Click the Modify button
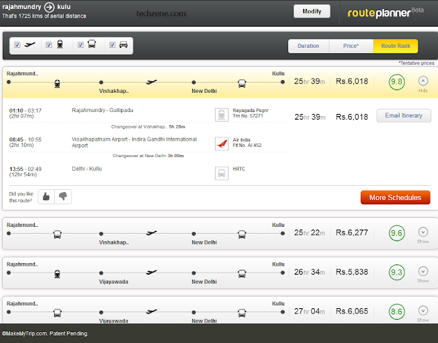Screen dimensions: 438x343 tap(312, 12)
